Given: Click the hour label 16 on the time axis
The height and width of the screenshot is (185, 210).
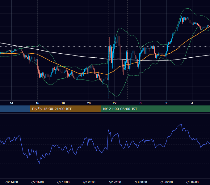Looking at the screenshot, I should [x=37, y=103].
